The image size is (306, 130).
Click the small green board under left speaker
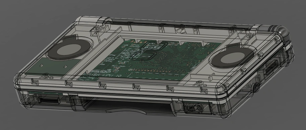[x=51, y=68]
